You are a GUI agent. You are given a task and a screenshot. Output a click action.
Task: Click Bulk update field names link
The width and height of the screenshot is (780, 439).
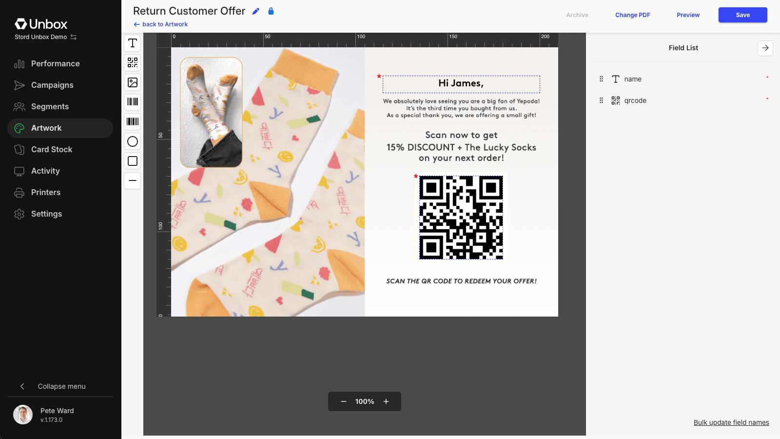coord(731,422)
